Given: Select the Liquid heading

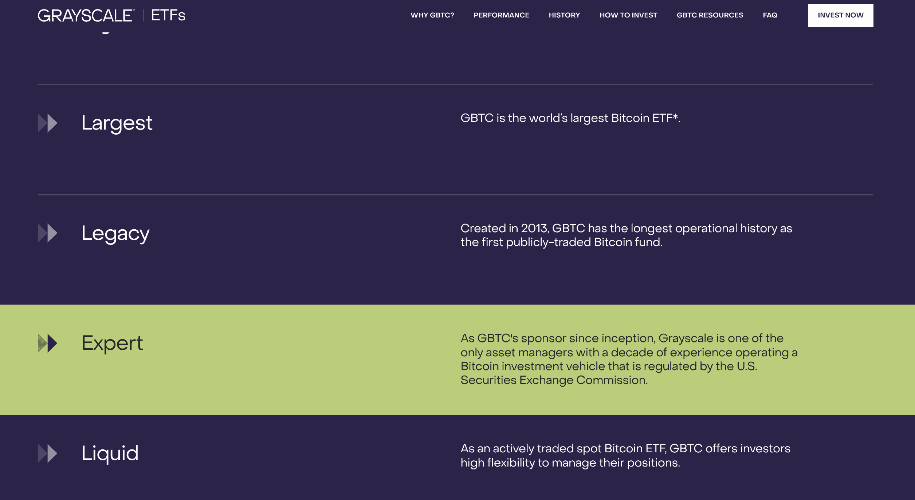Looking at the screenshot, I should pyautogui.click(x=110, y=453).
